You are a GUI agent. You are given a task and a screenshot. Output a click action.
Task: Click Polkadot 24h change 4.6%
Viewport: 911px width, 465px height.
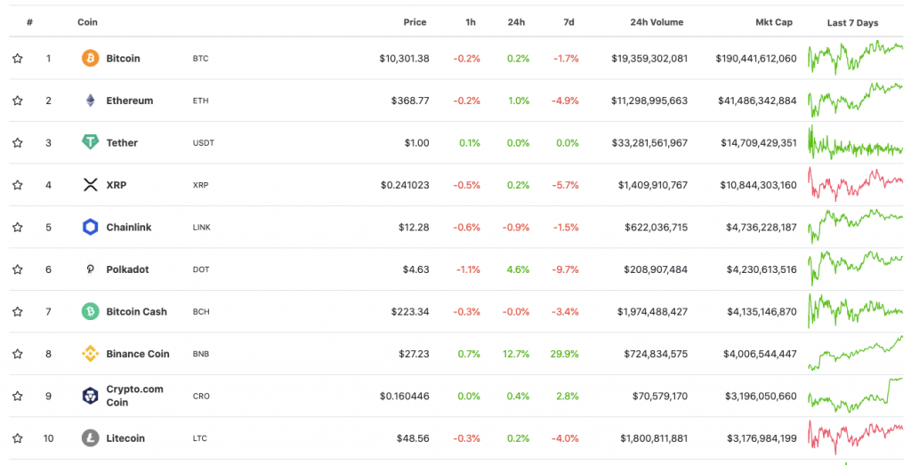click(x=519, y=269)
